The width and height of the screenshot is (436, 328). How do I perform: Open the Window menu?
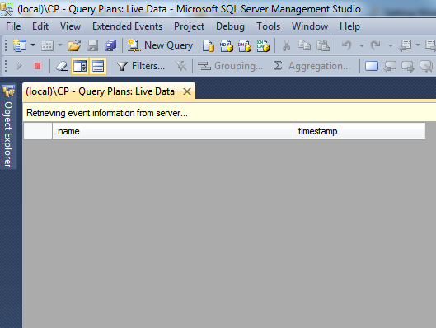tap(310, 26)
